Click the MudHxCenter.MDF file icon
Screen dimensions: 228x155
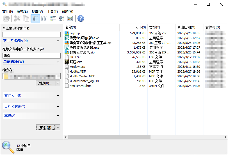67,76
